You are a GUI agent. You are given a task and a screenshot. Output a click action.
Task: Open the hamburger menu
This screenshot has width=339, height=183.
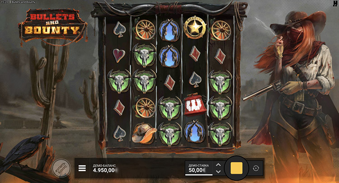[x=82, y=168]
